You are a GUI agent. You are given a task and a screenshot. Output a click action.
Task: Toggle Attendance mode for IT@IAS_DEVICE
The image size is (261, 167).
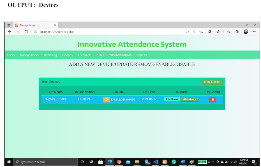(190, 99)
